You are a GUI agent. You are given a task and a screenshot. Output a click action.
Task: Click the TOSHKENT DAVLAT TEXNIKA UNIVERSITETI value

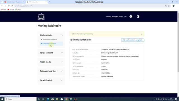[115, 49]
